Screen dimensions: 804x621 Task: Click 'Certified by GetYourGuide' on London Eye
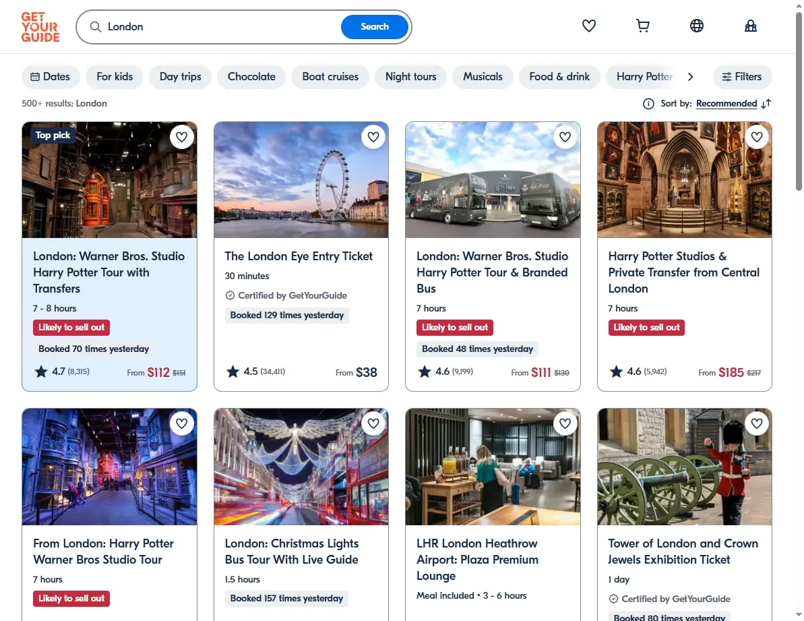[x=286, y=295]
